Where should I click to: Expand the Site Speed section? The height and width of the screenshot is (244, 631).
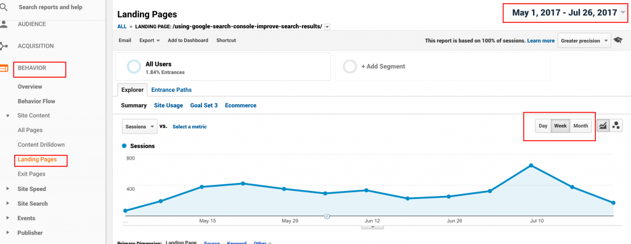pyautogui.click(x=7, y=189)
